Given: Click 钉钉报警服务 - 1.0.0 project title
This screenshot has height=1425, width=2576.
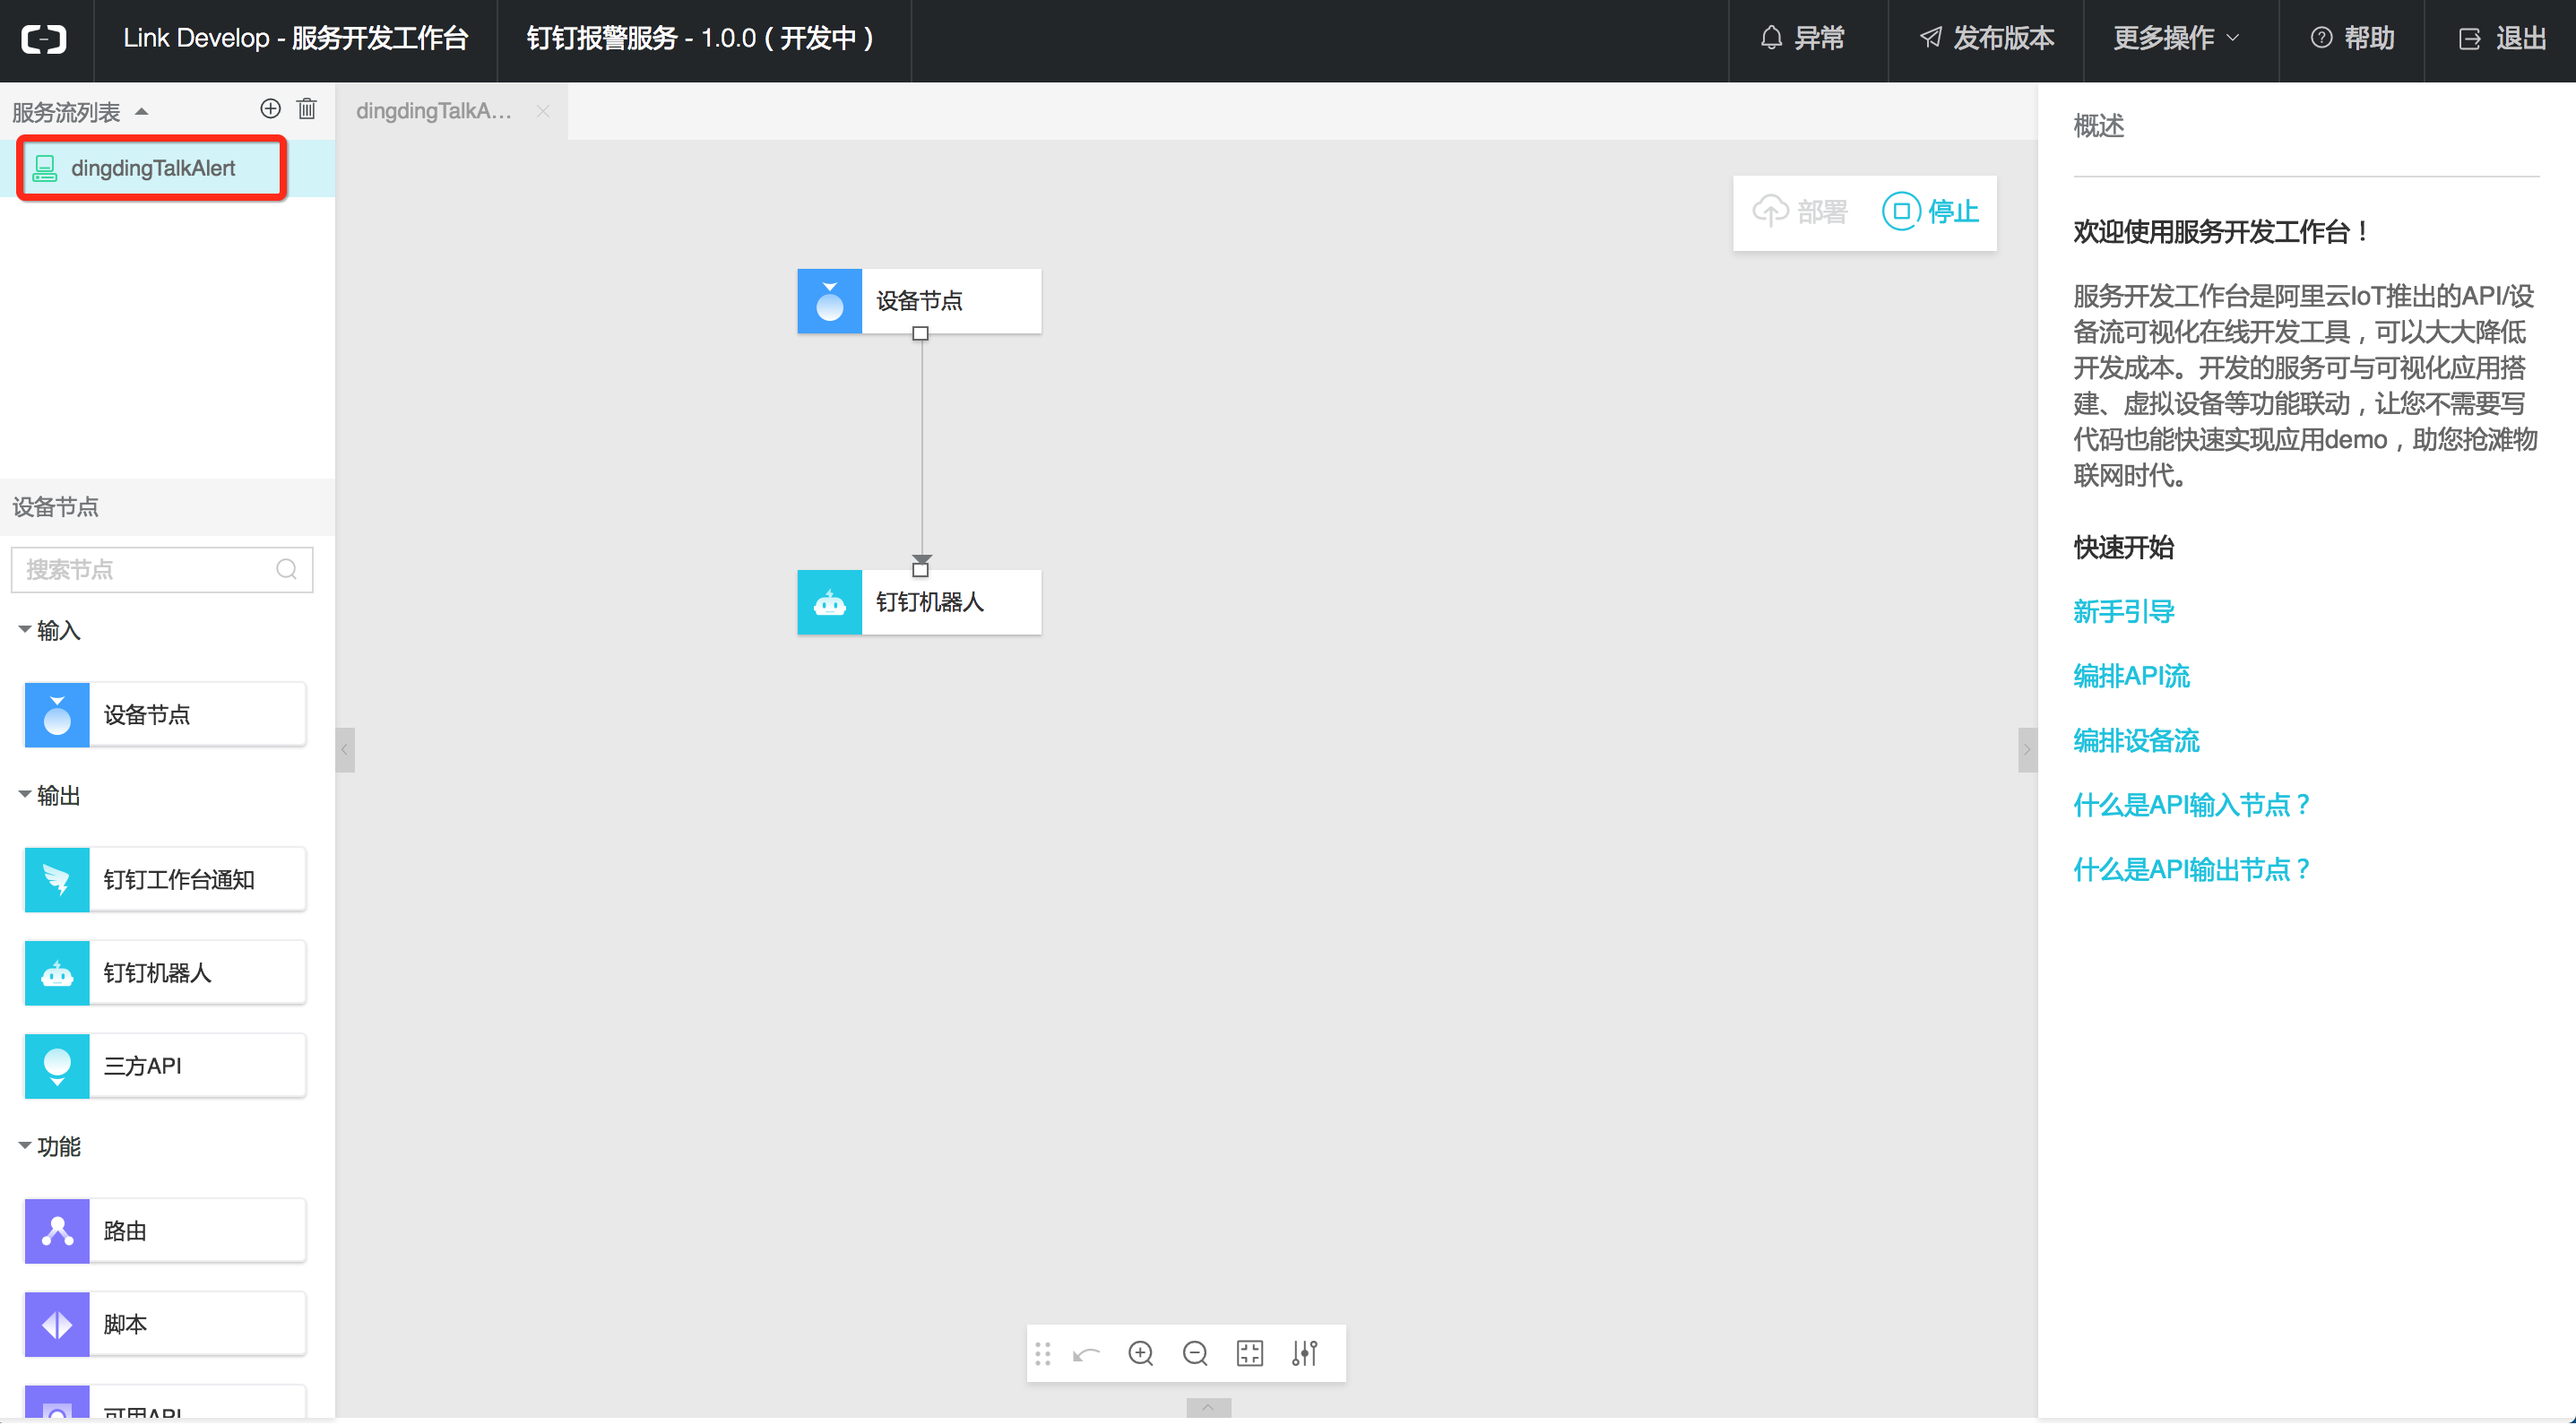Looking at the screenshot, I should click(x=700, y=39).
